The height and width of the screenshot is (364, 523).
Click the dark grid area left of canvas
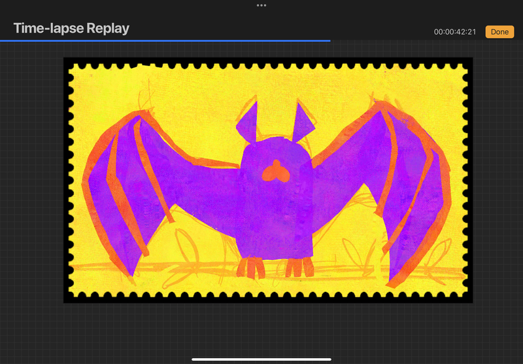(x=31, y=196)
